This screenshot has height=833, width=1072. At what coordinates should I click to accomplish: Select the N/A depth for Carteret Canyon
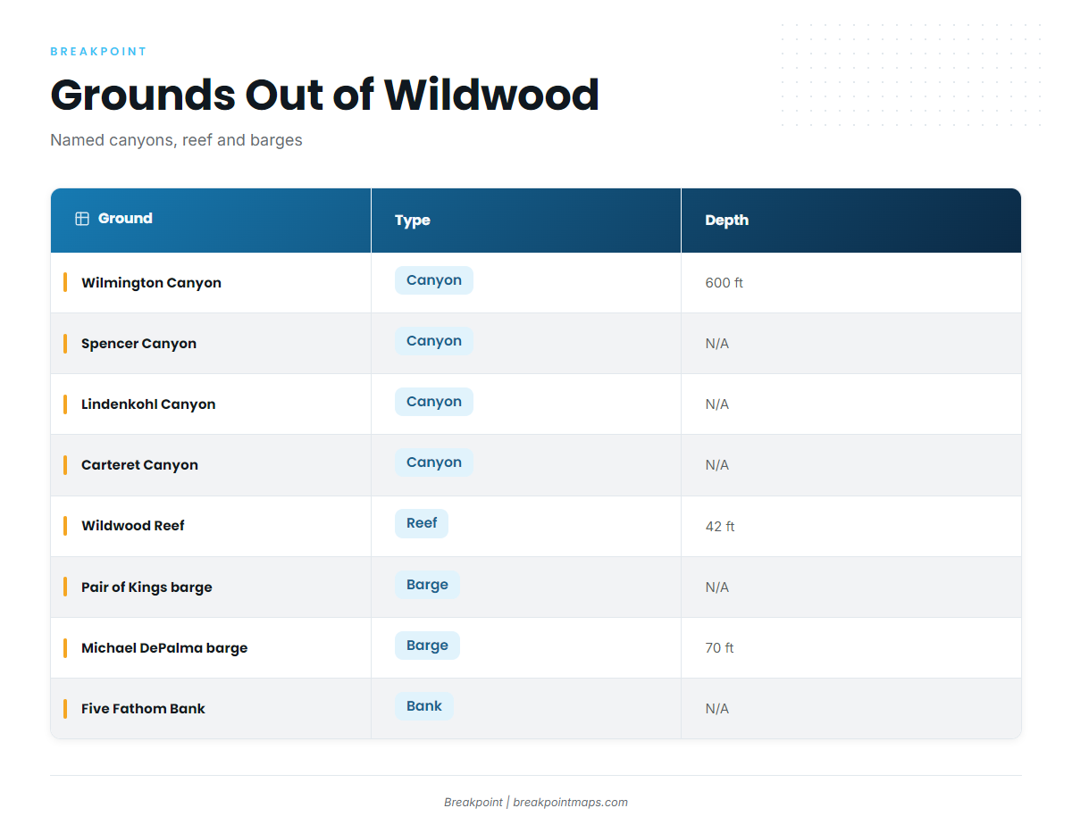[x=717, y=465]
